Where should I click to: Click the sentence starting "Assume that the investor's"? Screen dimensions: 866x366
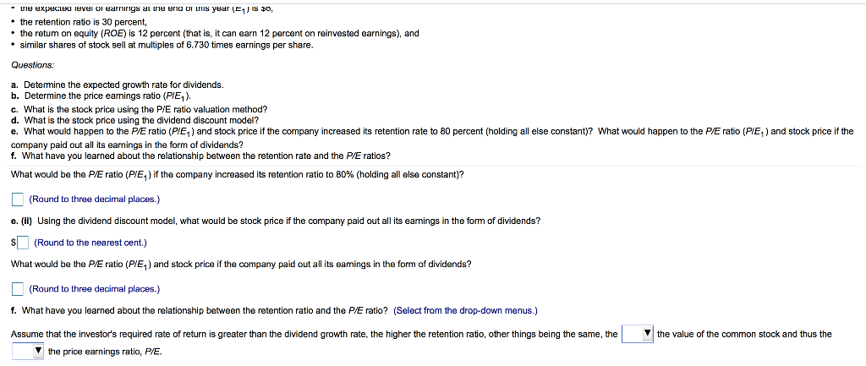tap(313, 334)
